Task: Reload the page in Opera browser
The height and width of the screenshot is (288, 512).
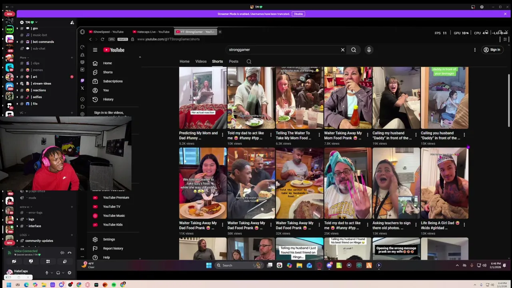Action: (102, 39)
